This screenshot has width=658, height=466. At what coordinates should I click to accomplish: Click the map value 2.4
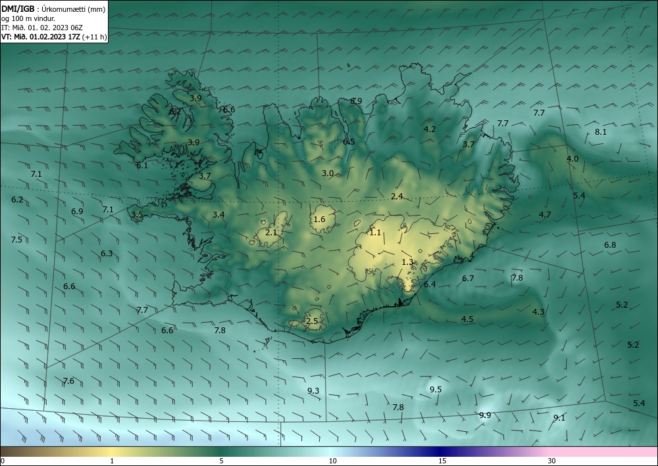point(397,196)
